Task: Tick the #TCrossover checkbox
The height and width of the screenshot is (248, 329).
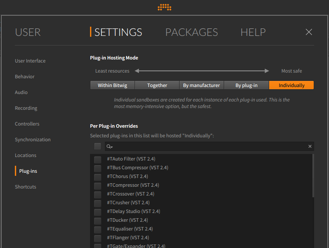Action: [97, 195]
